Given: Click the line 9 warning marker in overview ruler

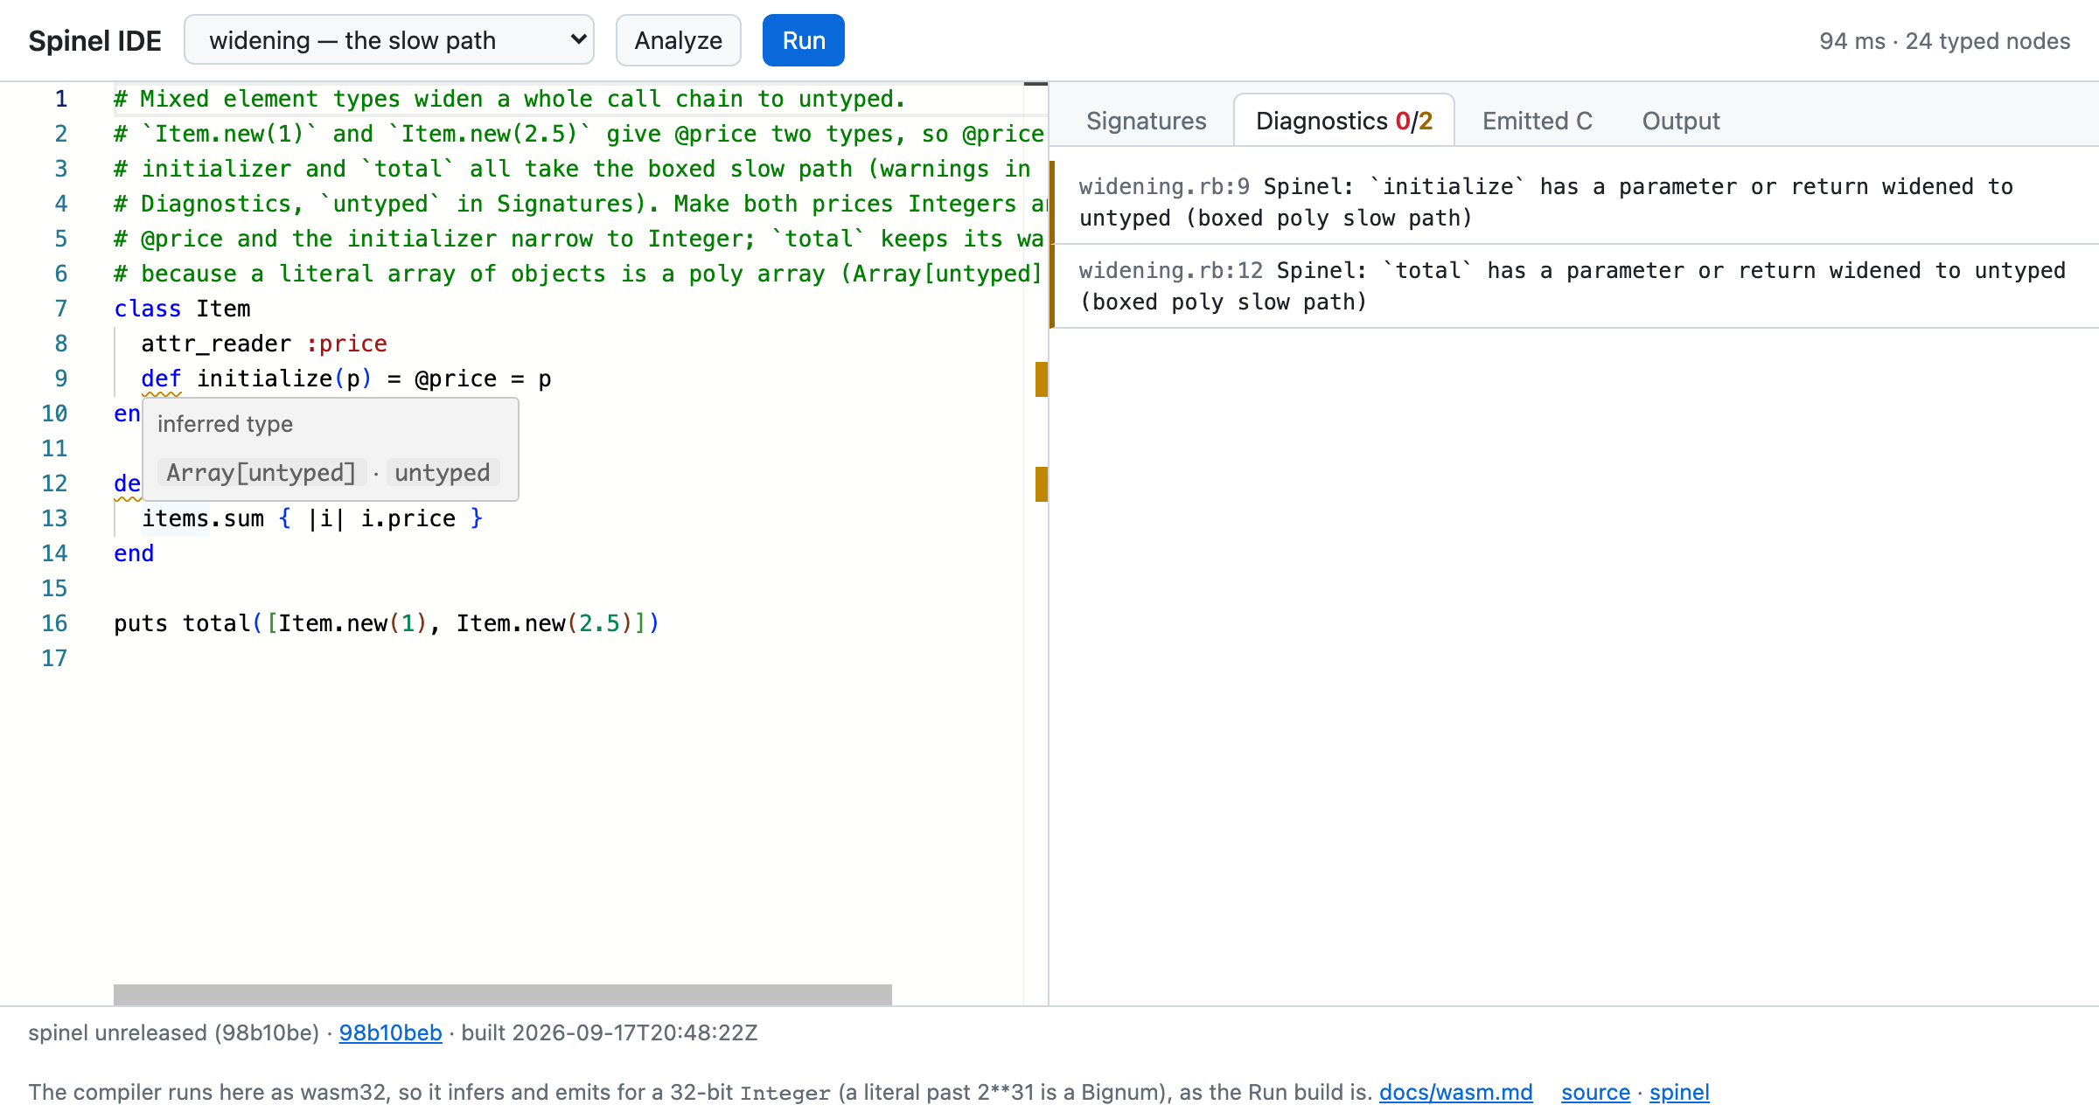Looking at the screenshot, I should (1041, 379).
